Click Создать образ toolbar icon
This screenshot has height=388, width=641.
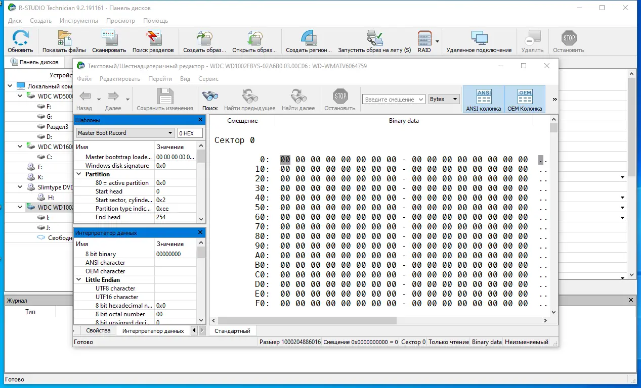pos(204,38)
